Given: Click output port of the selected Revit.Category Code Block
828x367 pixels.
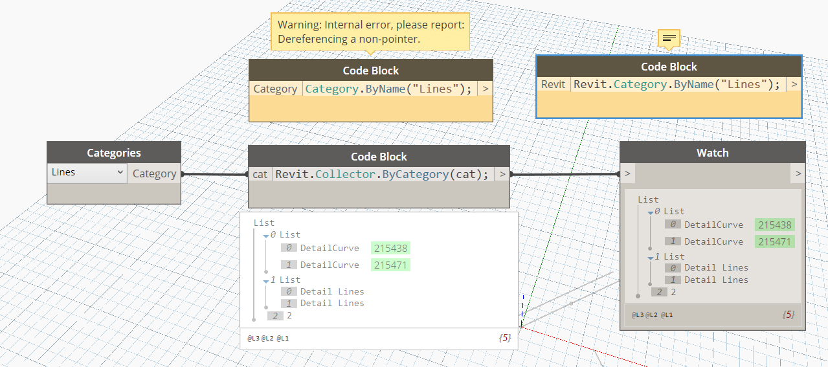Looking at the screenshot, I should pyautogui.click(x=794, y=84).
